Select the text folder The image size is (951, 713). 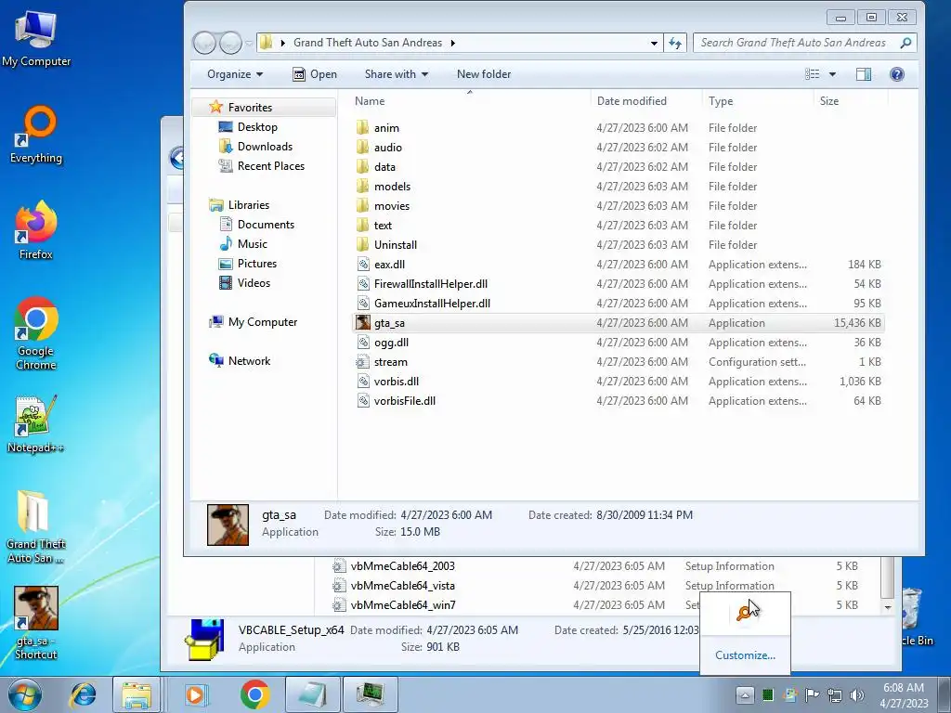[x=619, y=225]
